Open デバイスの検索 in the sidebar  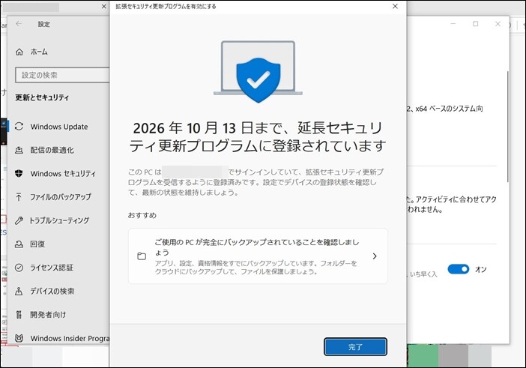[x=52, y=291]
